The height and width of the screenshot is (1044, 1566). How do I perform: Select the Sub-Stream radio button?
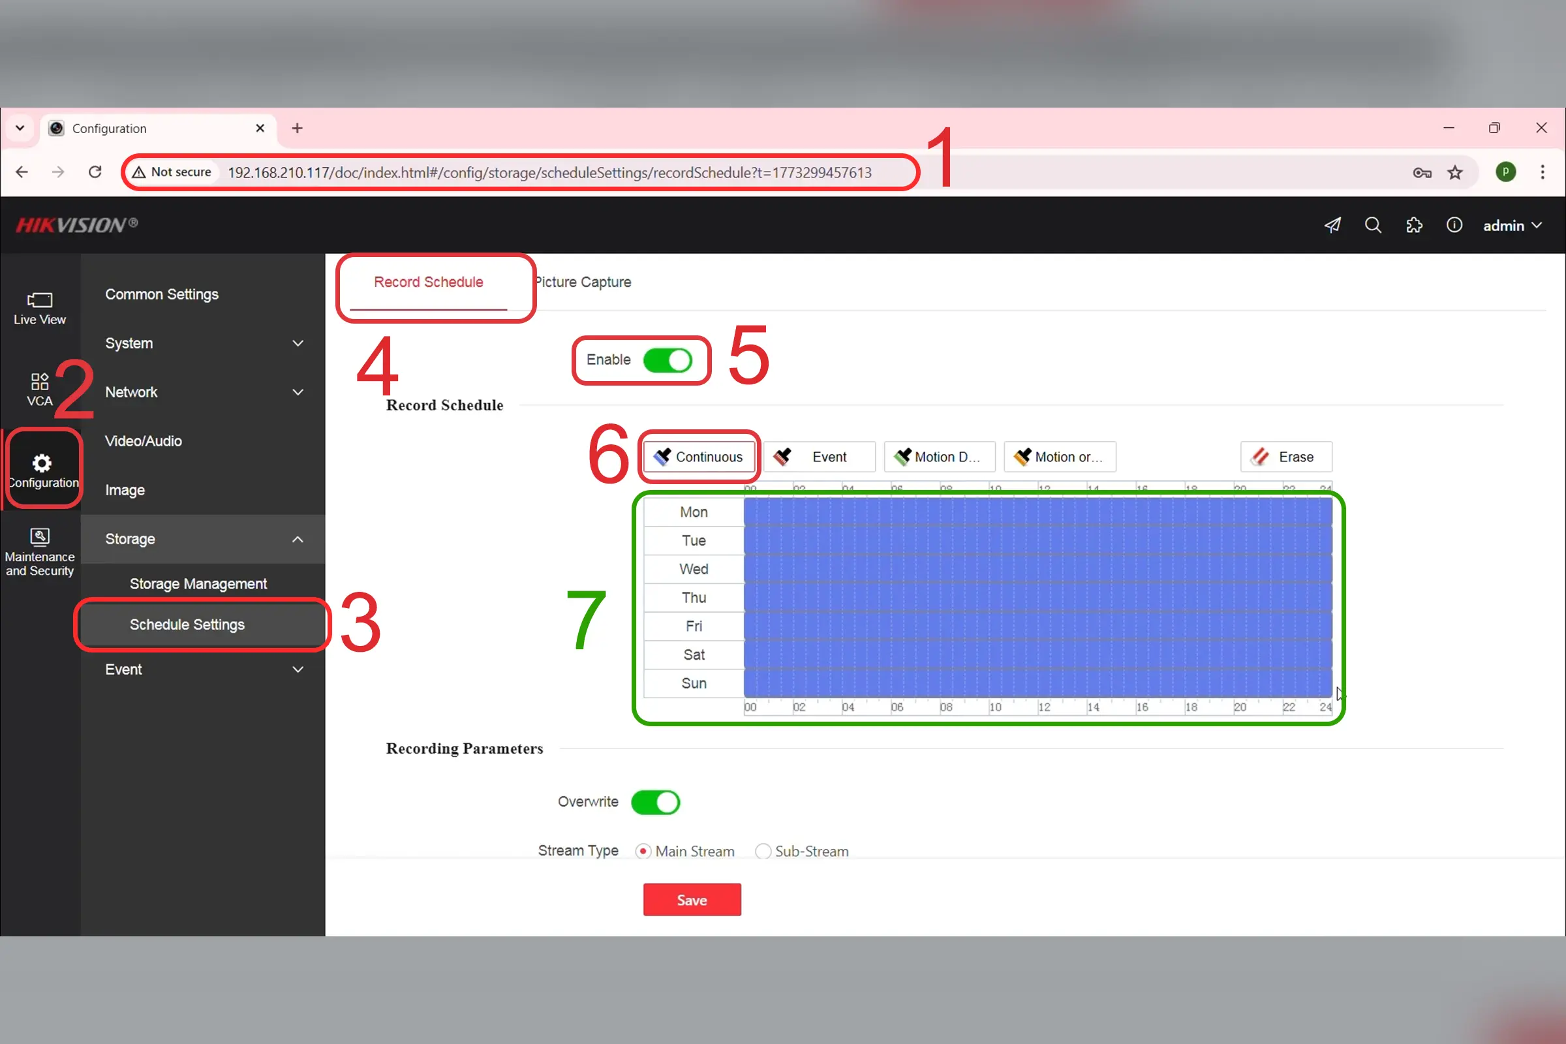tap(763, 851)
